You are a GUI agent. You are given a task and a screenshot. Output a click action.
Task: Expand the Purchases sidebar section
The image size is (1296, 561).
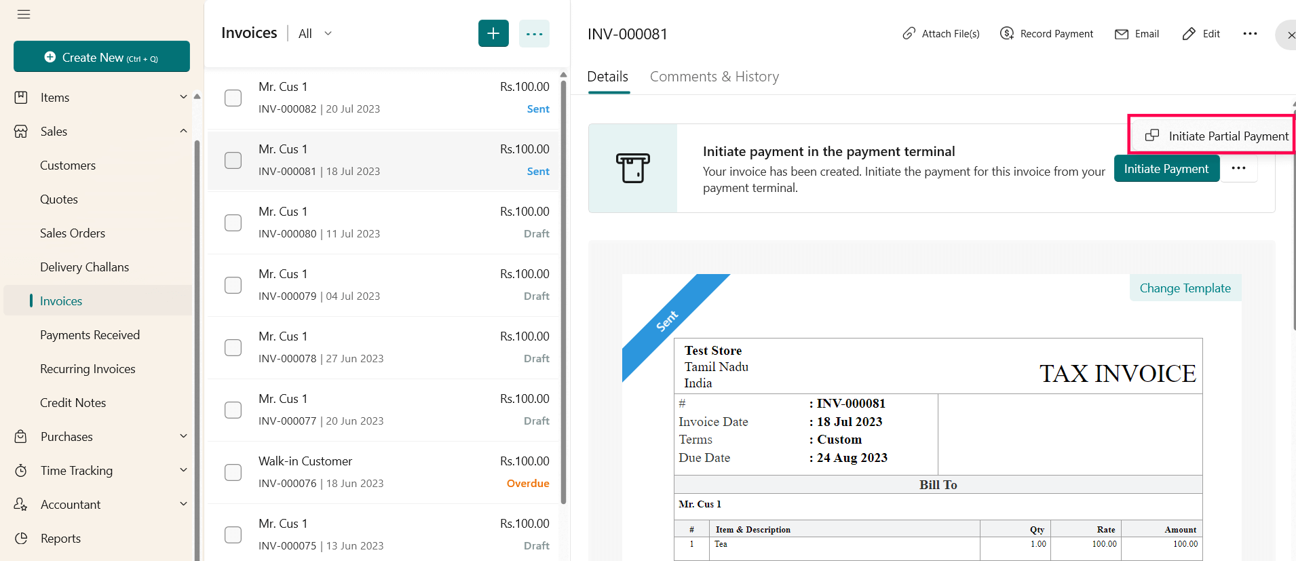183,436
